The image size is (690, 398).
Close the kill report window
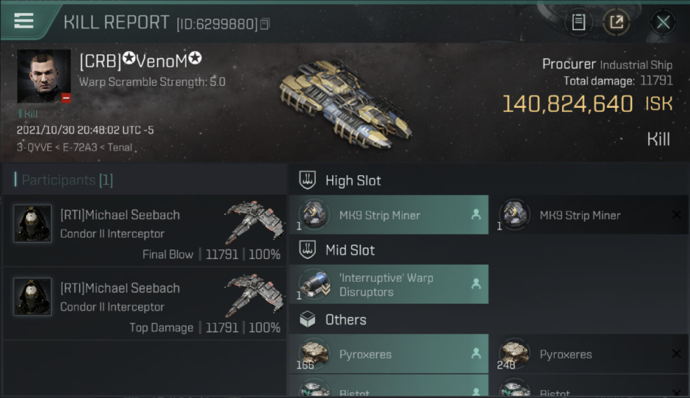[x=663, y=22]
